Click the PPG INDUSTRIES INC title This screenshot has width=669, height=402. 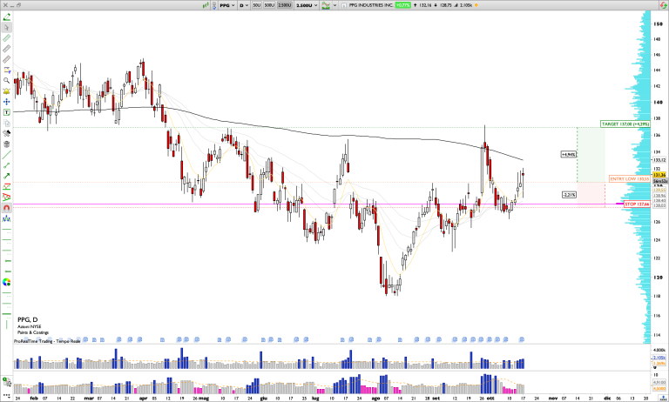tap(369, 5)
